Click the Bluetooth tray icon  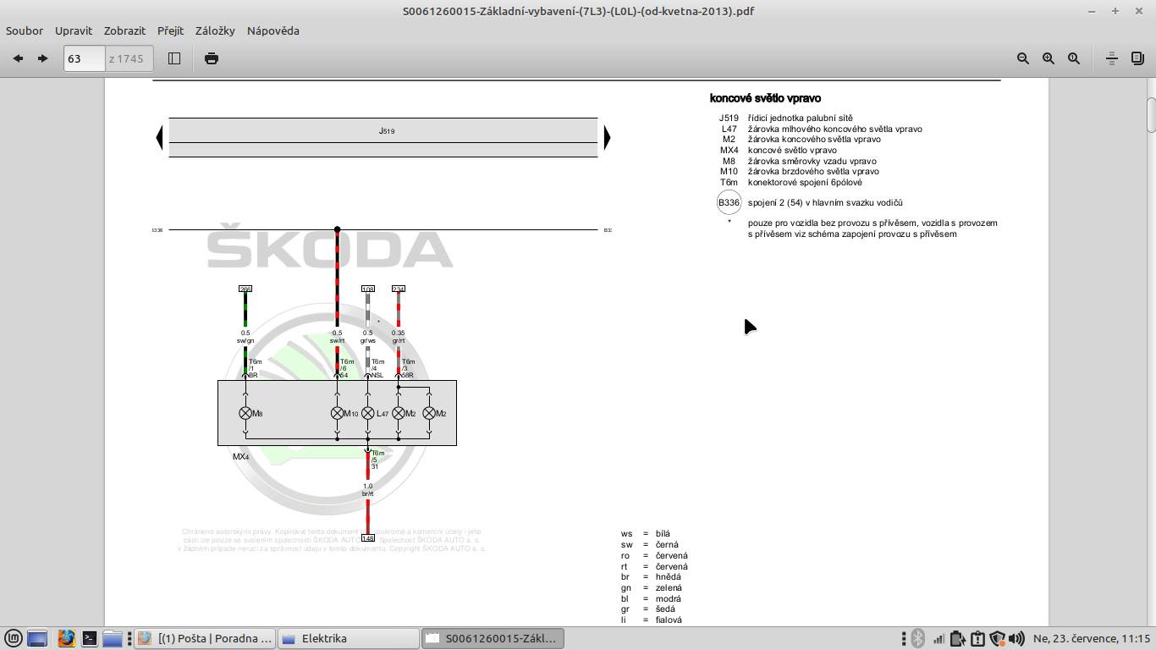click(917, 638)
